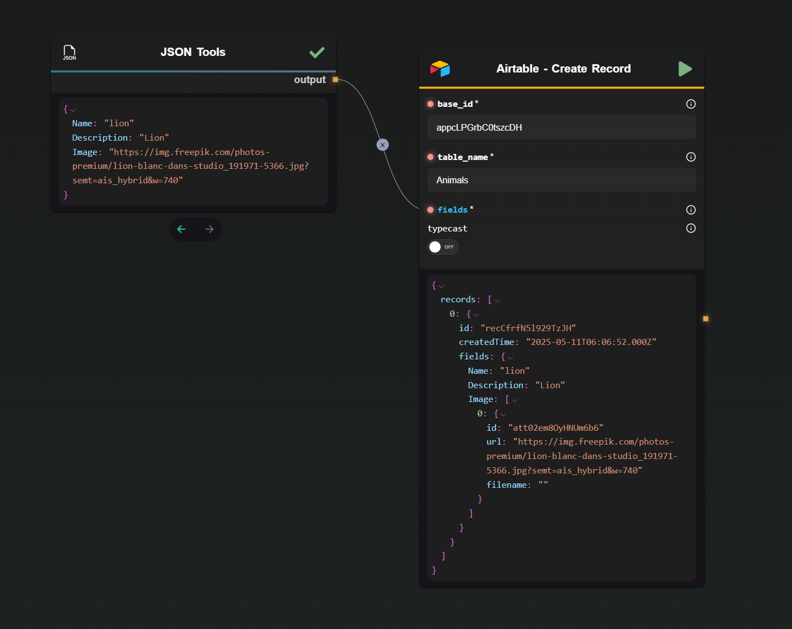The height and width of the screenshot is (629, 792).
Task: Collapse the records array
Action: click(x=497, y=301)
